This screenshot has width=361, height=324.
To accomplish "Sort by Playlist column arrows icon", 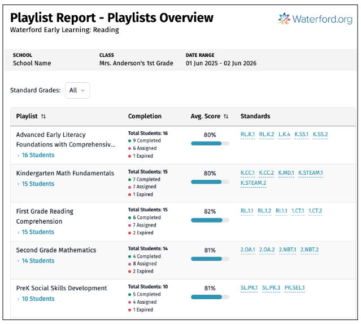I will 44,117.
